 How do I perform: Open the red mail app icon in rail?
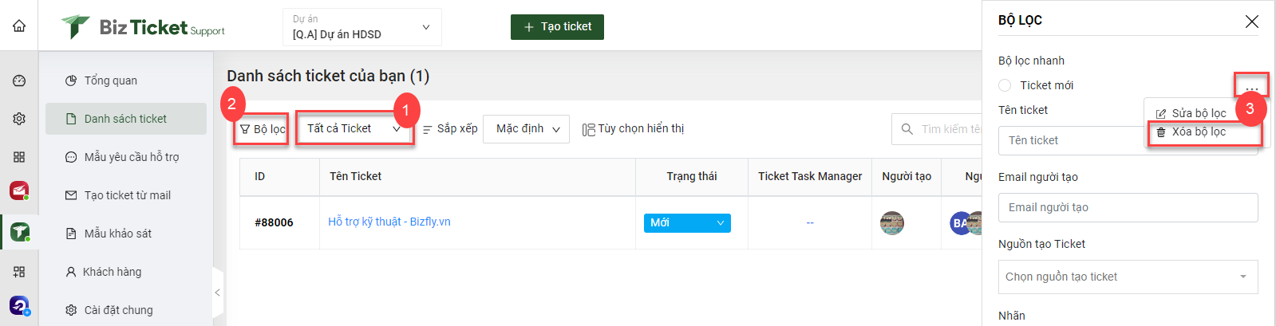pyautogui.click(x=19, y=191)
